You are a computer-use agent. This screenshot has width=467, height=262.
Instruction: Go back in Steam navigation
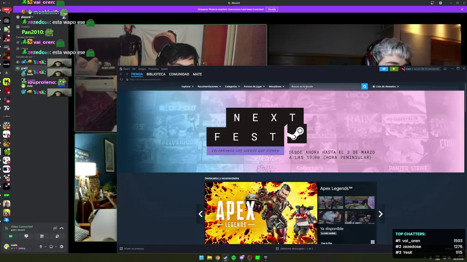click(x=121, y=74)
